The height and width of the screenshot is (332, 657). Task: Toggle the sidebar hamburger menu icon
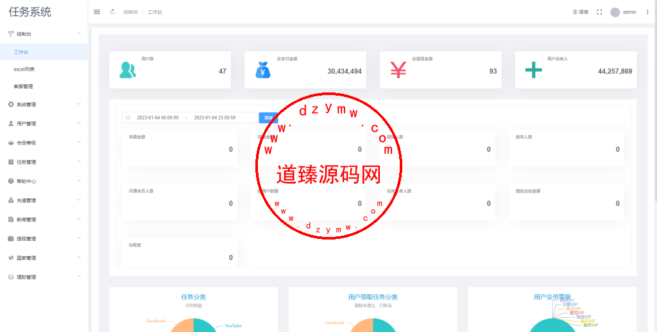pos(97,12)
